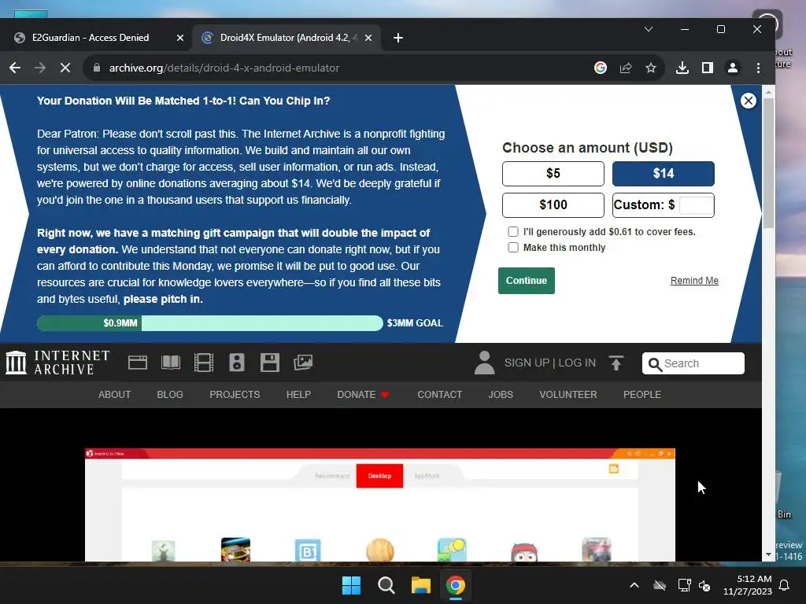The height and width of the screenshot is (604, 806).
Task: Close the Droid4X Emulator tab
Action: (368, 38)
